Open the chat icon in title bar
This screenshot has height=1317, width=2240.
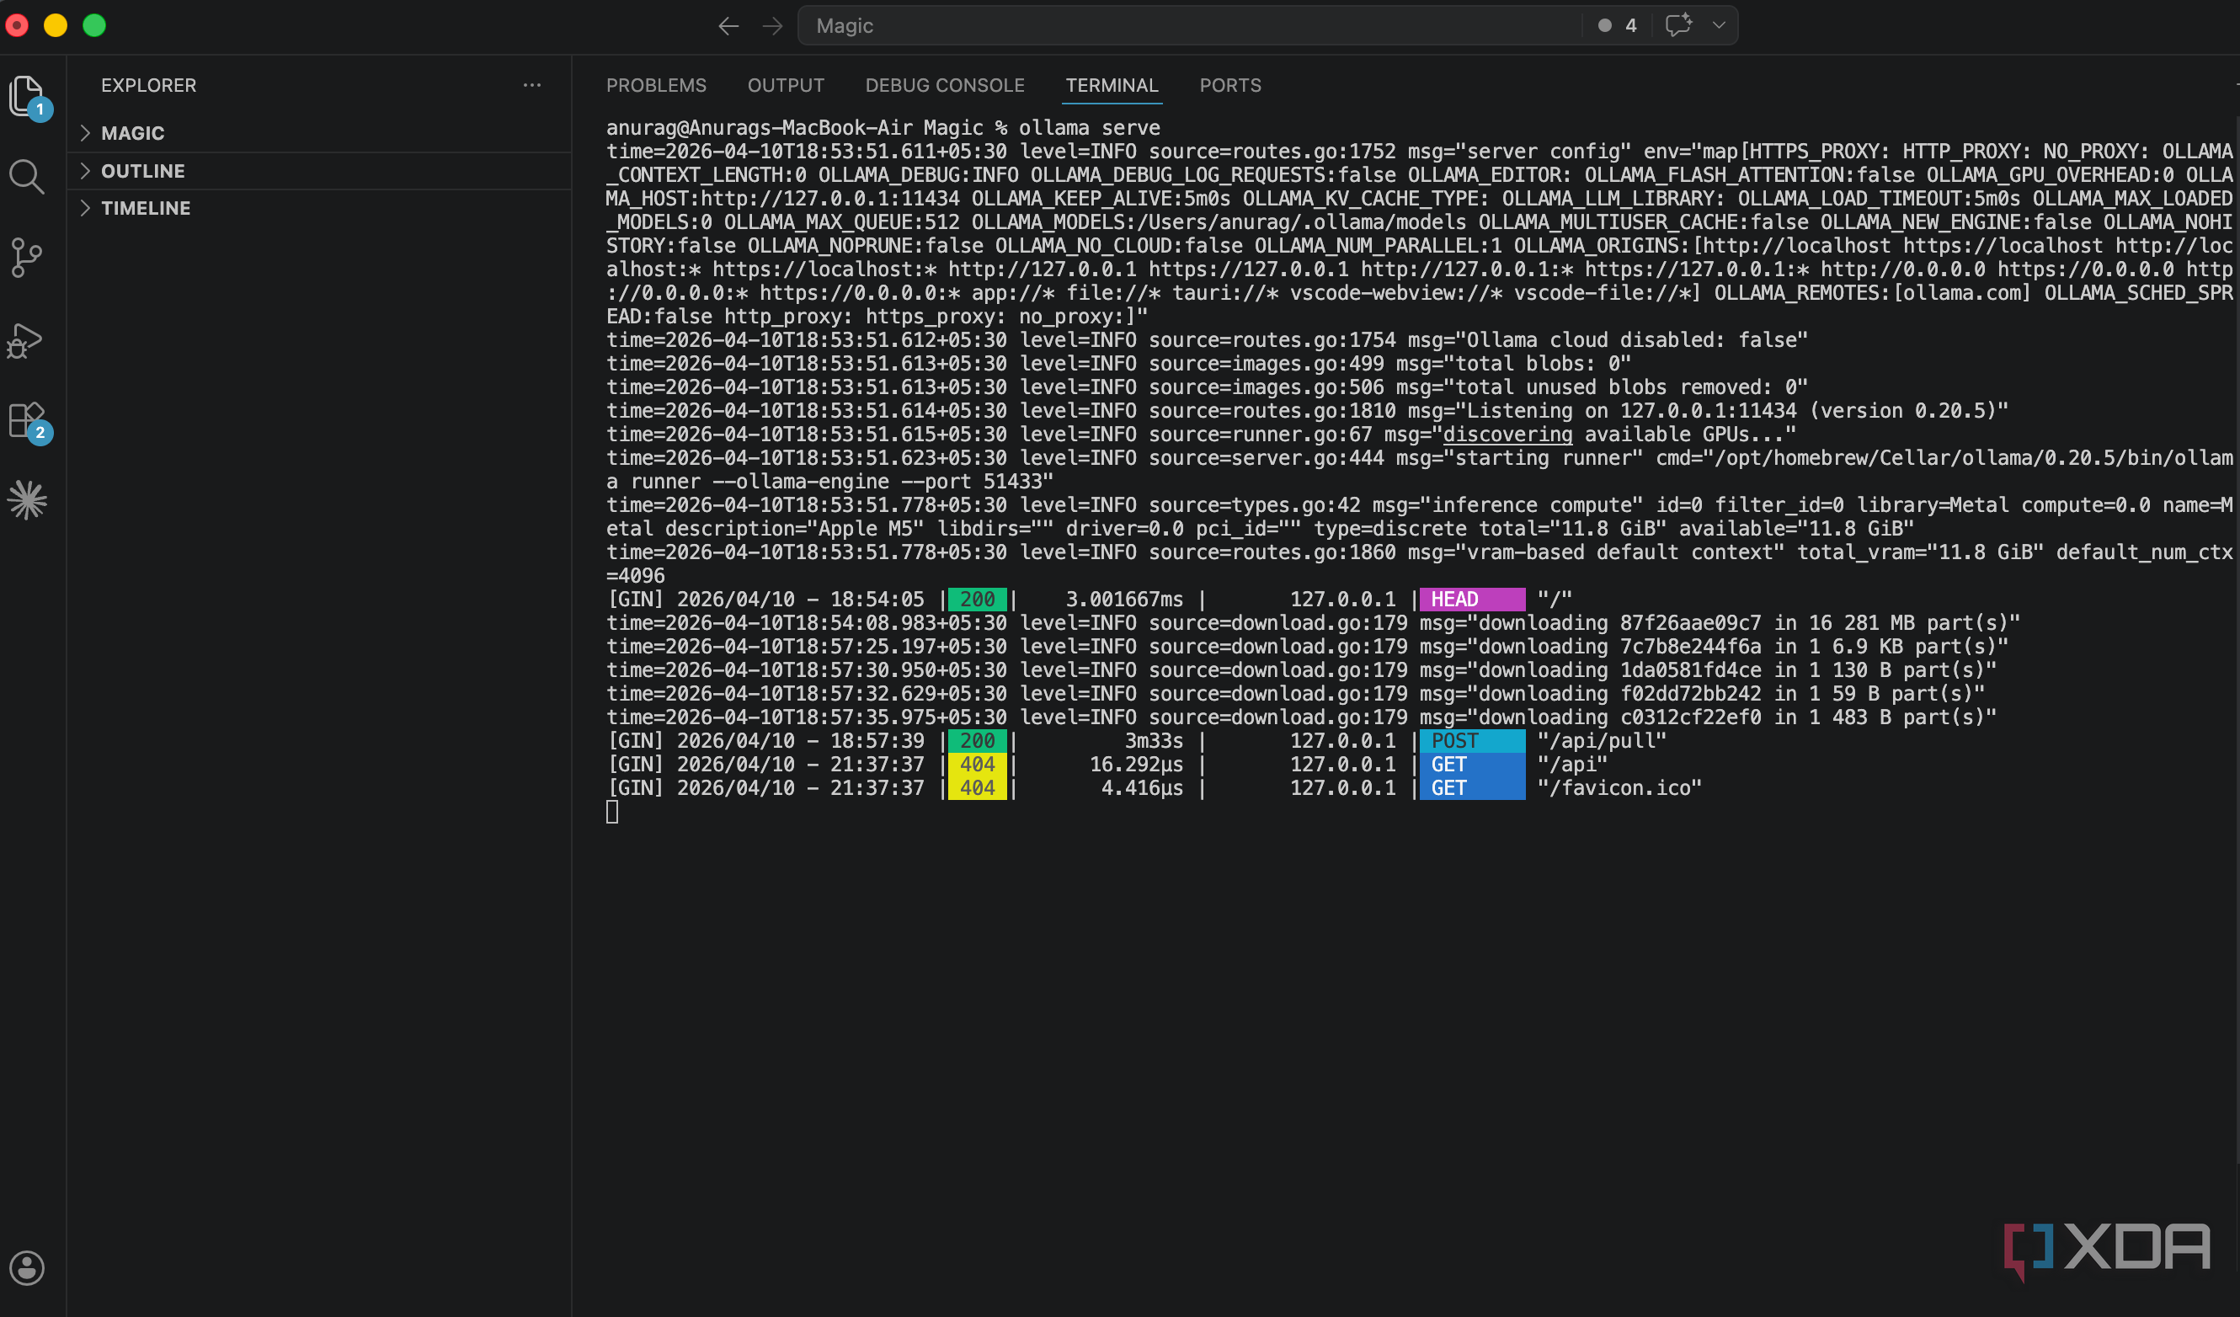tap(1678, 25)
